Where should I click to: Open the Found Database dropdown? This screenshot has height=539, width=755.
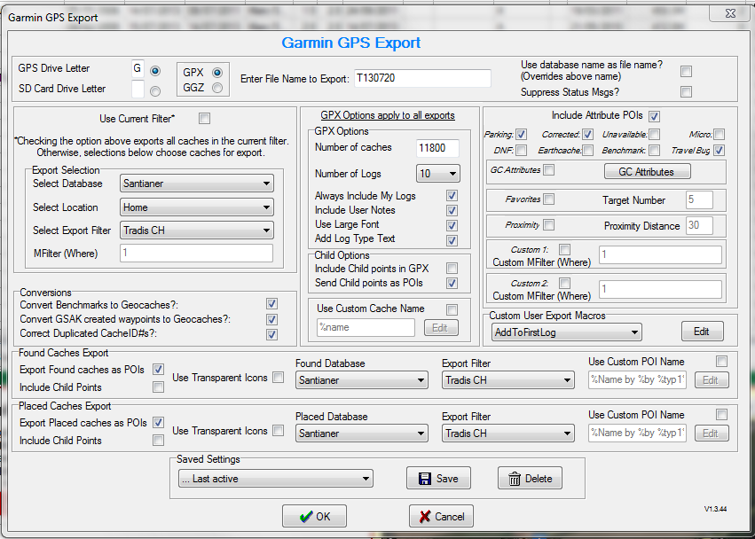(362, 380)
